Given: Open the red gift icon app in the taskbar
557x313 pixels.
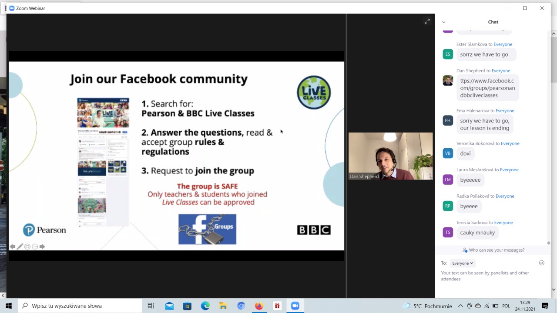Looking at the screenshot, I should [x=277, y=306].
